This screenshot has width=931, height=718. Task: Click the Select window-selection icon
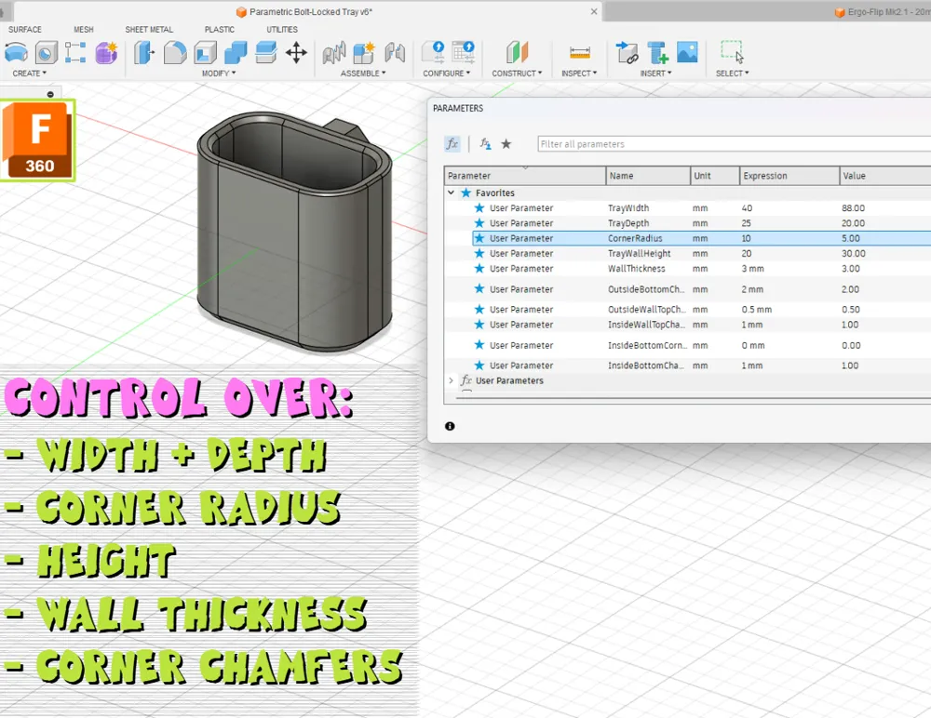point(732,52)
